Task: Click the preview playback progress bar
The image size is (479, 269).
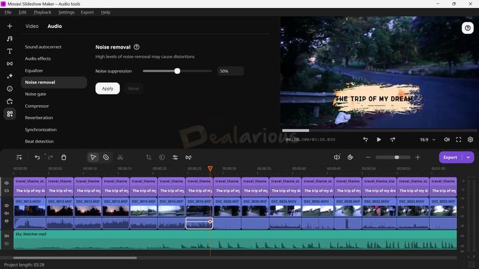Action: pyautogui.click(x=379, y=131)
